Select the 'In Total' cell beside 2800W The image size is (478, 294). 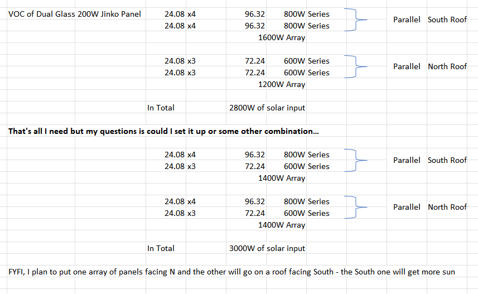(x=161, y=108)
